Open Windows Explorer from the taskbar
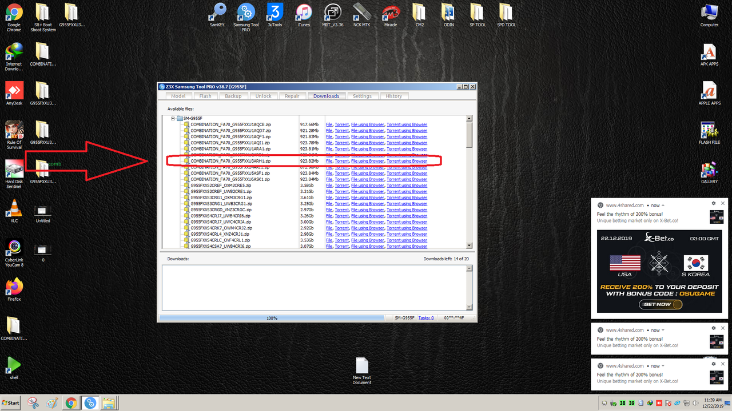The height and width of the screenshot is (411, 732). pyautogui.click(x=109, y=403)
